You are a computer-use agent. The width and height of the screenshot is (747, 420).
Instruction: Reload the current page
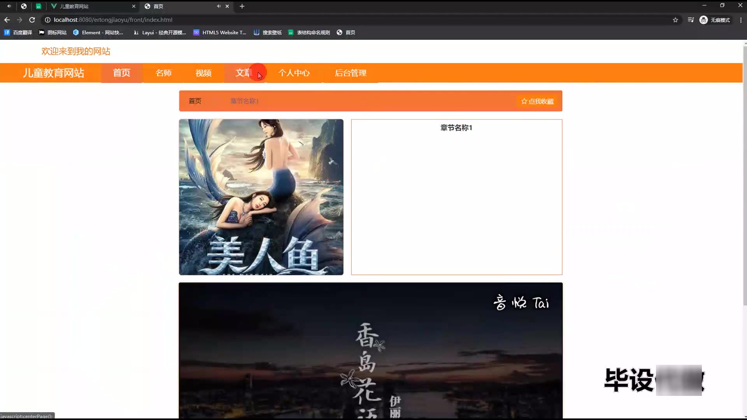32,20
